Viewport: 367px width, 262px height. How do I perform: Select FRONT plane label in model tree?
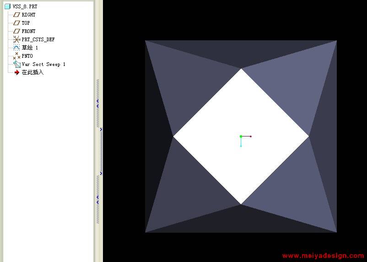click(x=28, y=31)
